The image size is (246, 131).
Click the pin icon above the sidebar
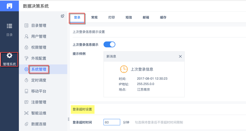coord(62,16)
